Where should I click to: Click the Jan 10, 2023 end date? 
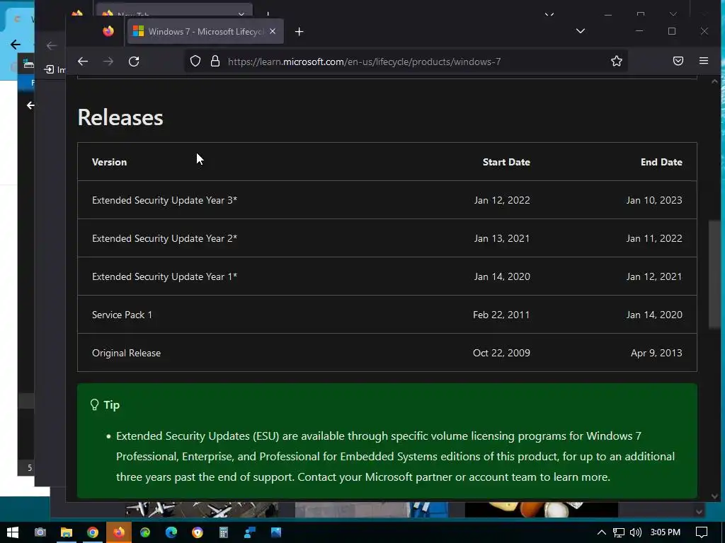654,200
